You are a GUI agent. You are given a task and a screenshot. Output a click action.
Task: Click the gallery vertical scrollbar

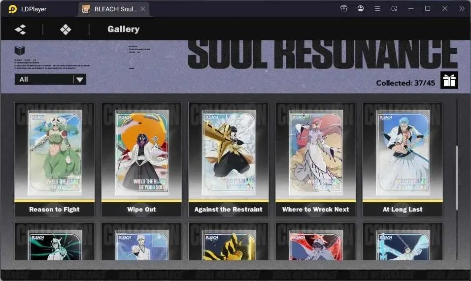[457, 178]
